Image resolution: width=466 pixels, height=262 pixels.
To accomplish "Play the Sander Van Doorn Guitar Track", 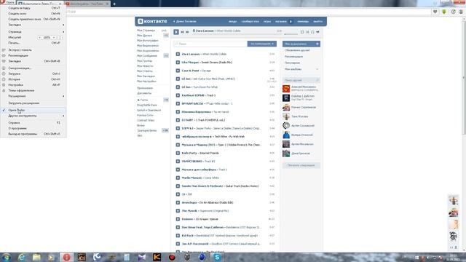I will click(x=178, y=186).
